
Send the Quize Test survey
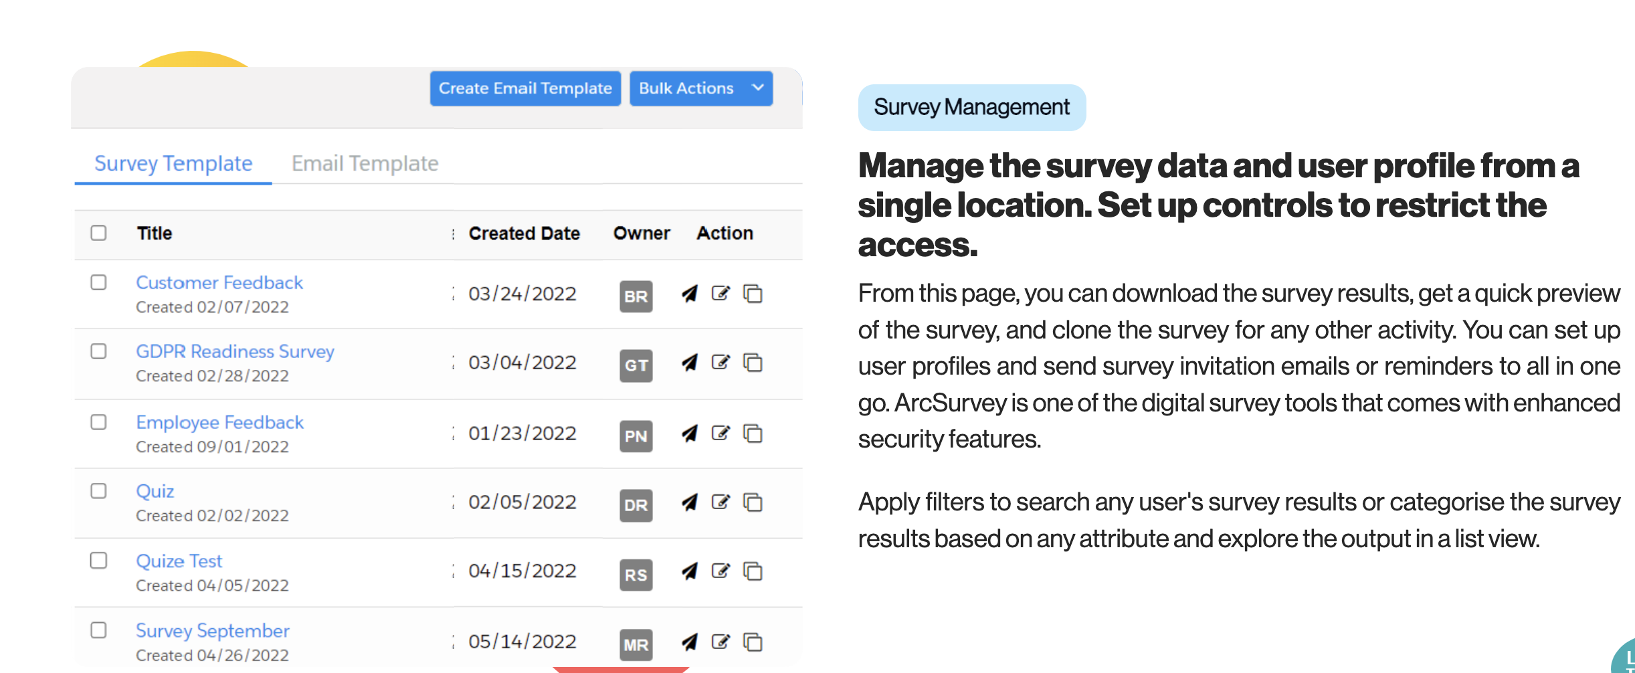pos(689,571)
